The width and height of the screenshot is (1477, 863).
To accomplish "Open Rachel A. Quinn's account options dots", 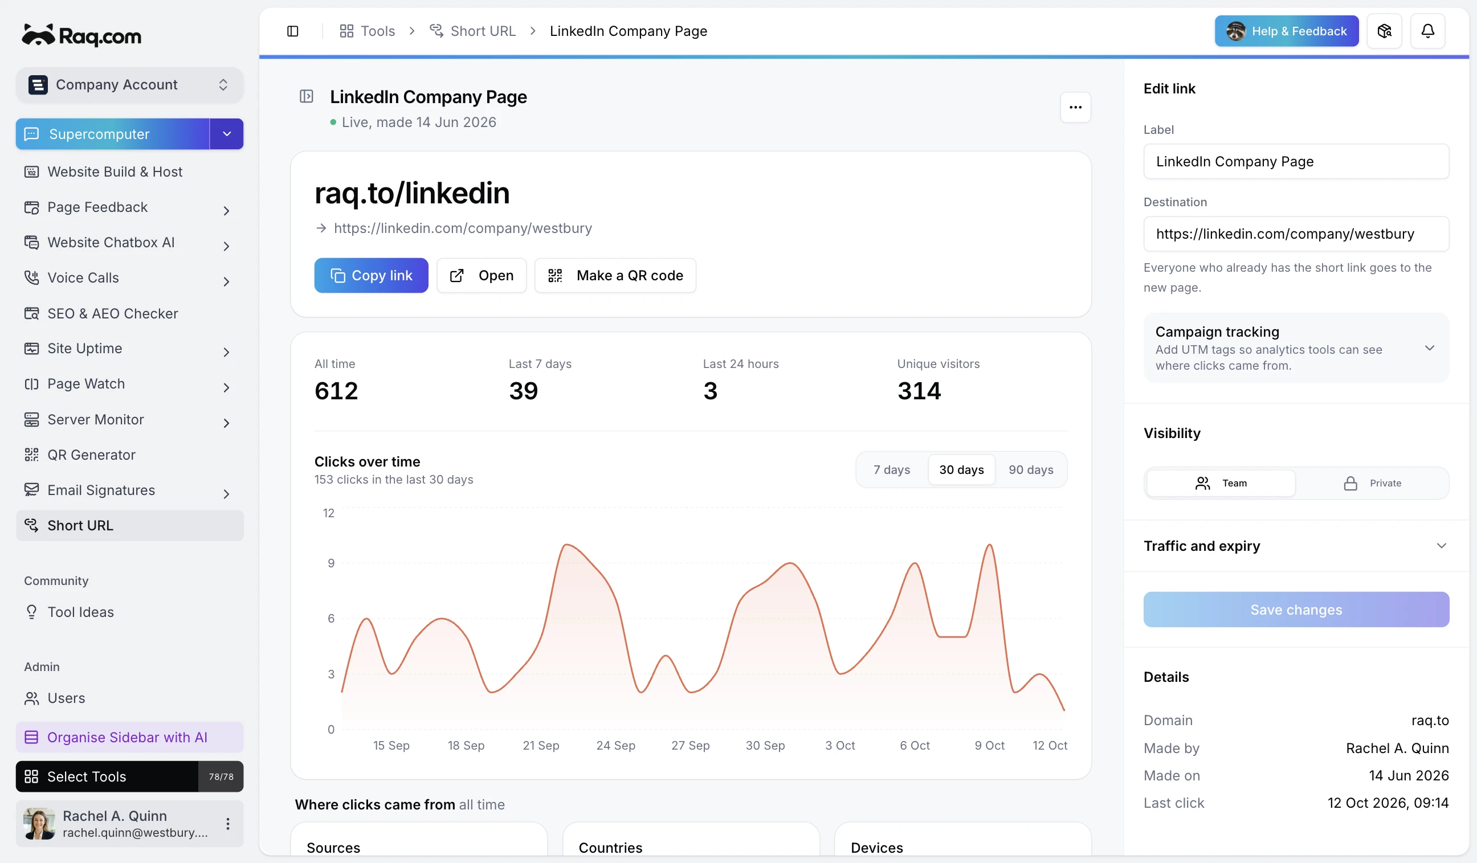I will (227, 824).
